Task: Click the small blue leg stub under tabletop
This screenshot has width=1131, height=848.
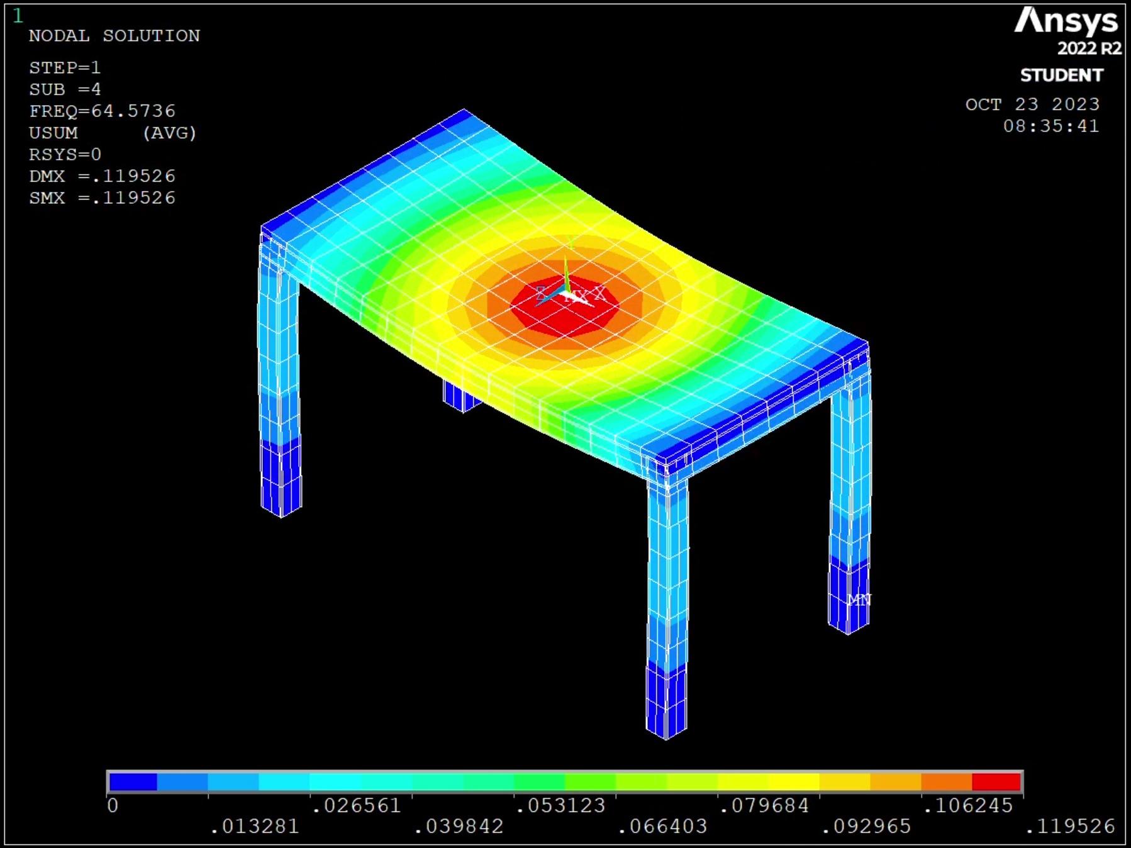Action: tap(461, 397)
